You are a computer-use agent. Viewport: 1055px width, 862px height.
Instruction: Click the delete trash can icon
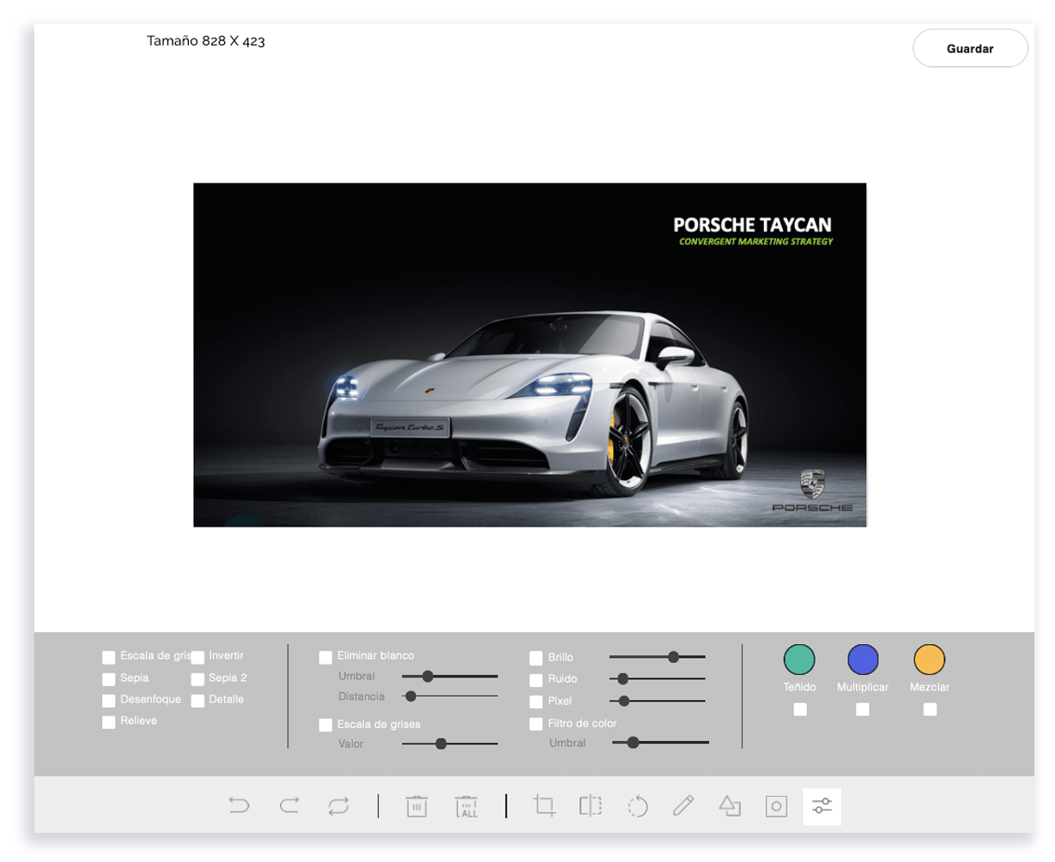[416, 806]
